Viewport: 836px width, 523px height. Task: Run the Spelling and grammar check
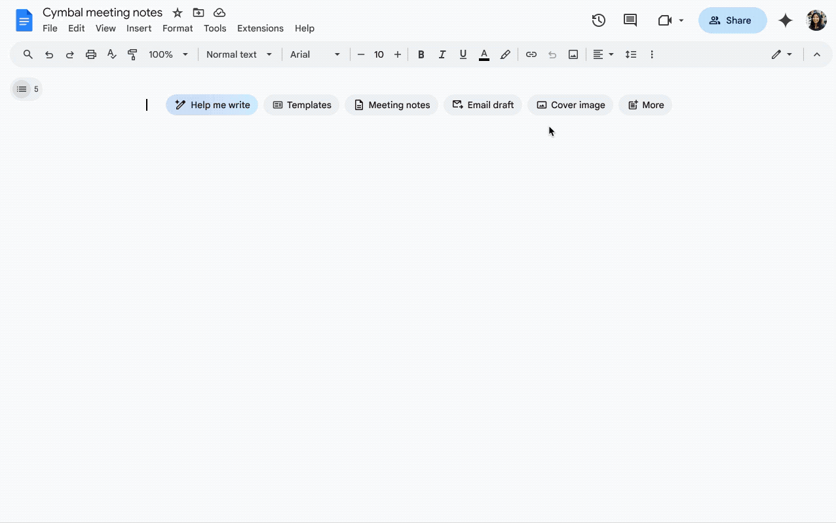point(111,54)
